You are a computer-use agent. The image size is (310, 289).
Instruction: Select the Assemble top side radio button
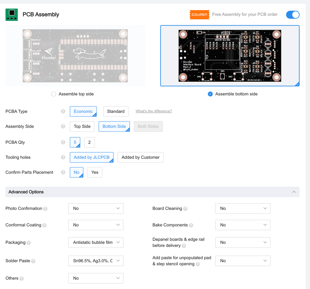click(53, 94)
